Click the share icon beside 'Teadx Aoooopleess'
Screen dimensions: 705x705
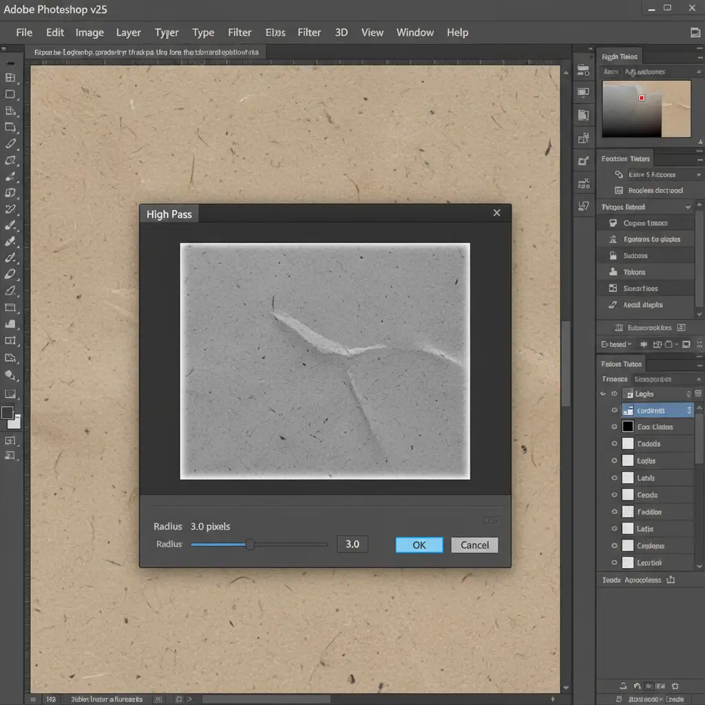point(671,580)
